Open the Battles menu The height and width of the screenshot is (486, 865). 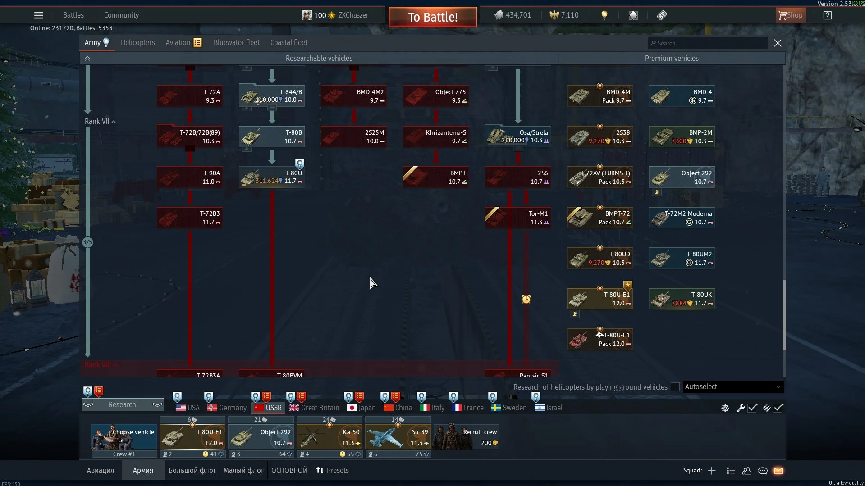pos(73,15)
